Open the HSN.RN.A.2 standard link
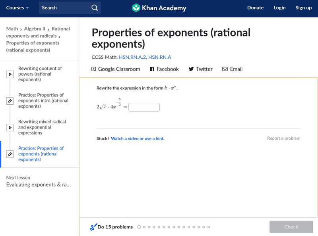This screenshot has width=318, height=236. pos(132,58)
